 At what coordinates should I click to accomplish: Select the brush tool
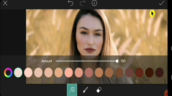(x=85, y=90)
